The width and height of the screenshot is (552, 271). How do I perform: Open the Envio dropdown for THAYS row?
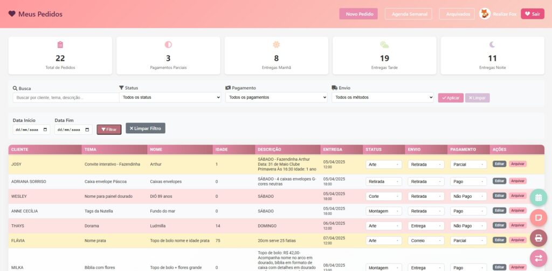coord(426,226)
